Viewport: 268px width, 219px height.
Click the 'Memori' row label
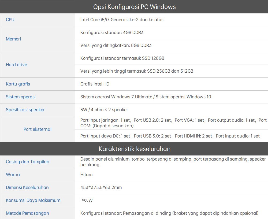(13, 39)
